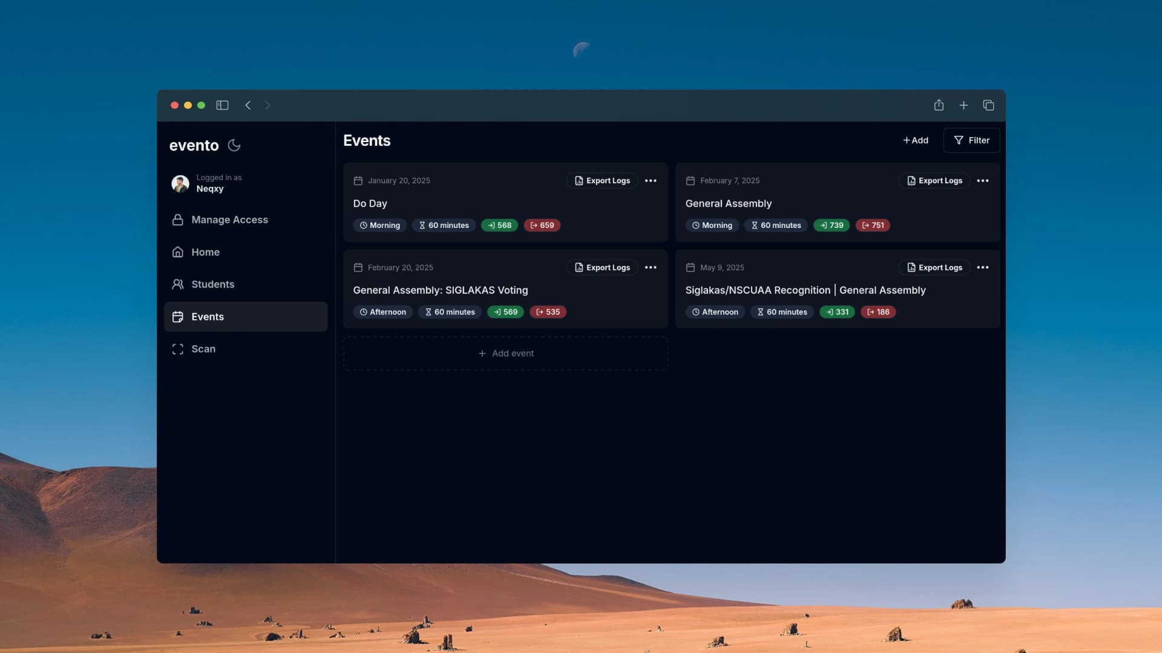Navigate to Home in sidebar
The width and height of the screenshot is (1162, 653).
[x=205, y=252]
